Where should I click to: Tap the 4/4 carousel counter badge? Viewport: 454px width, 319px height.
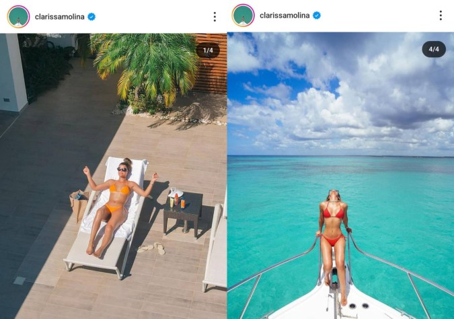[434, 49]
